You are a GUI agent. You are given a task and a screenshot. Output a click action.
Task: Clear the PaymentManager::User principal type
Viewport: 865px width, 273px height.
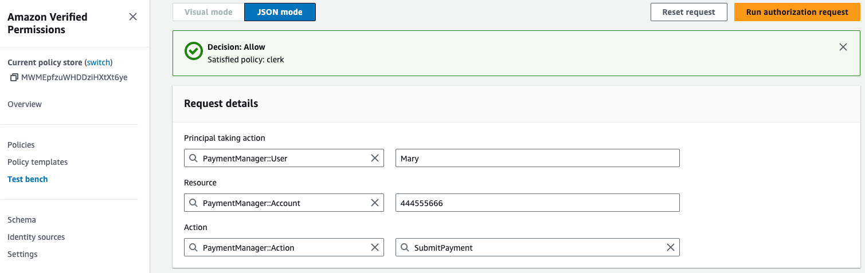[375, 159]
